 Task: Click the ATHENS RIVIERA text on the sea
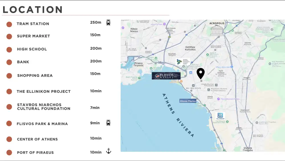pyautogui.click(x=178, y=115)
